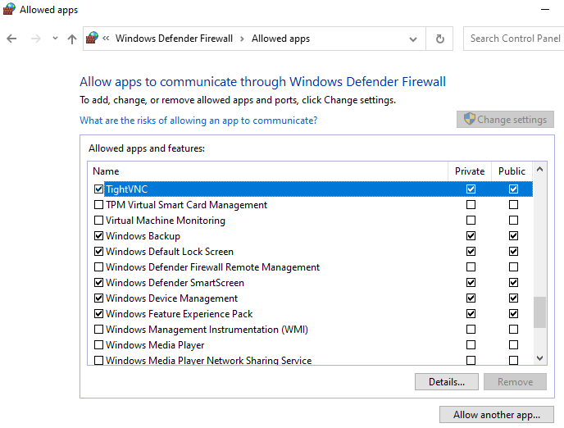This screenshot has height=428, width=564.
Task: Check the Virtual Machine Monitoring checkbox
Action: (x=98, y=220)
